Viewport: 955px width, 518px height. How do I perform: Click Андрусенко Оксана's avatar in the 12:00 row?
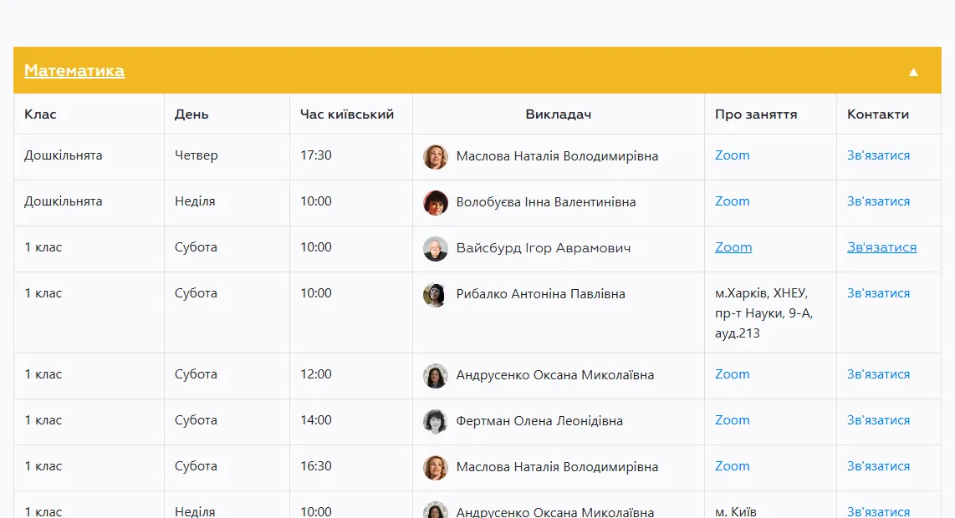(436, 376)
